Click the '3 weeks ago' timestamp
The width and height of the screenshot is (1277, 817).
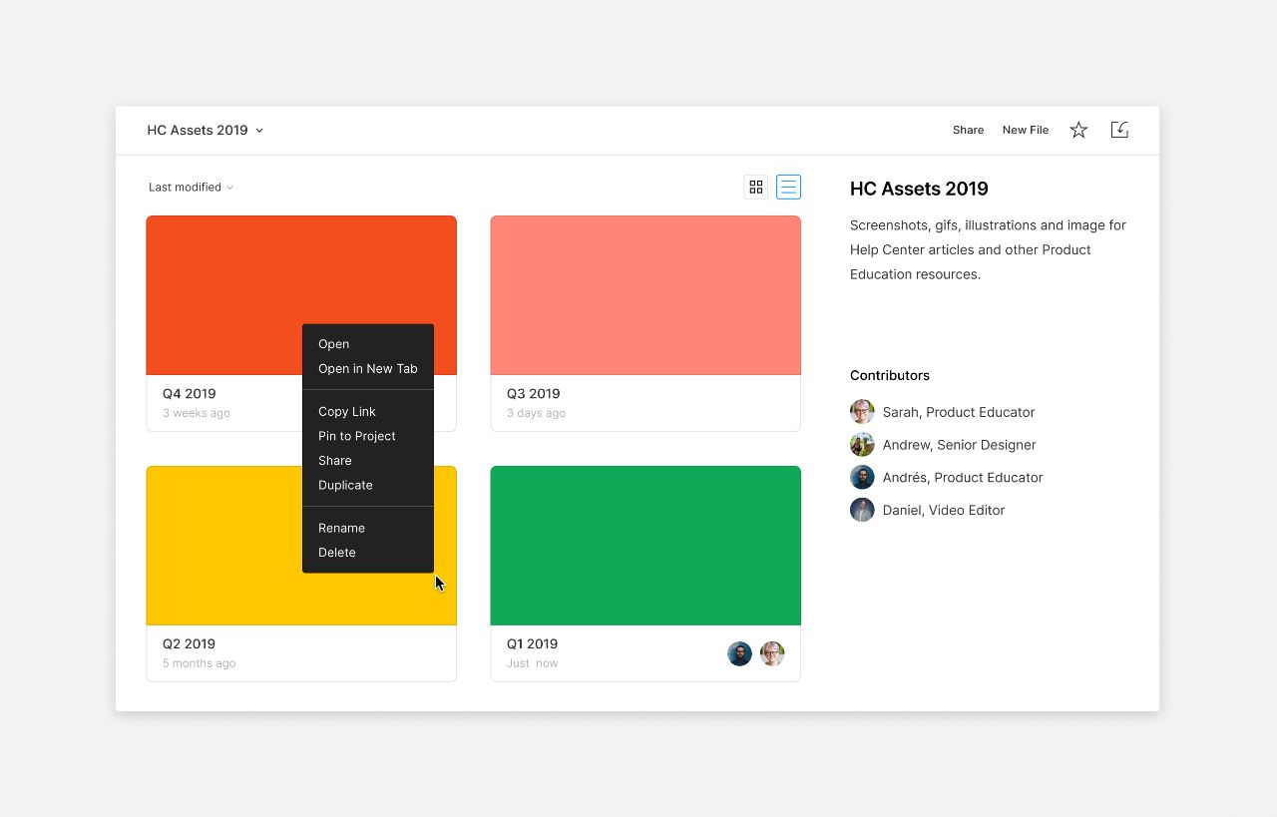tap(197, 413)
